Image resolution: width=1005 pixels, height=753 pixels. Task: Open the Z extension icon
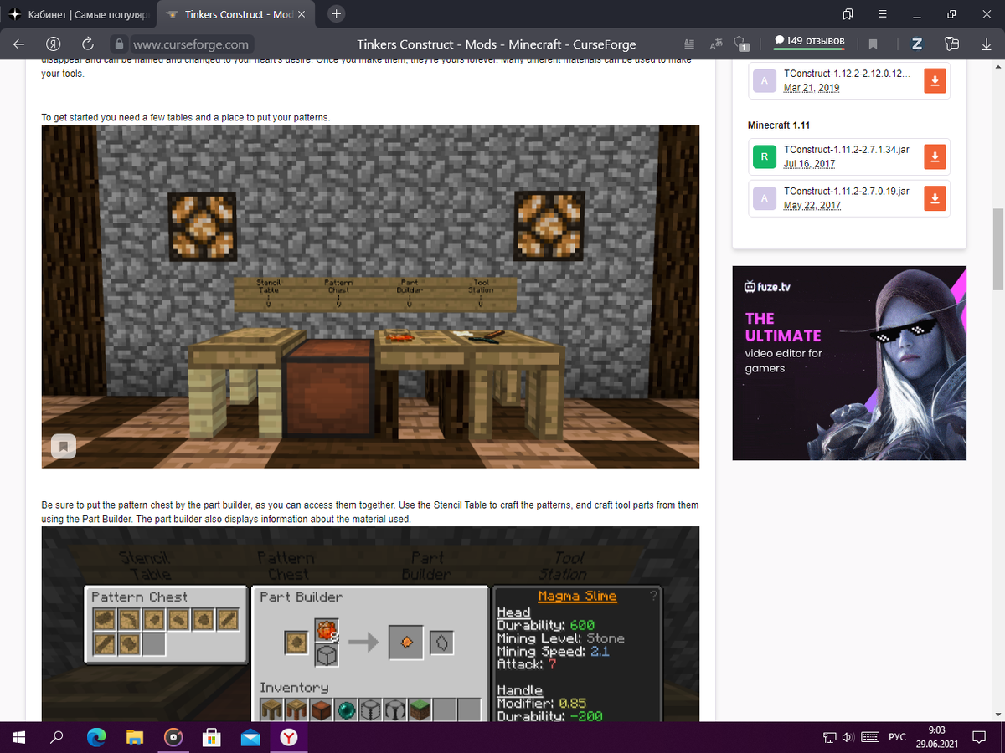coord(917,44)
